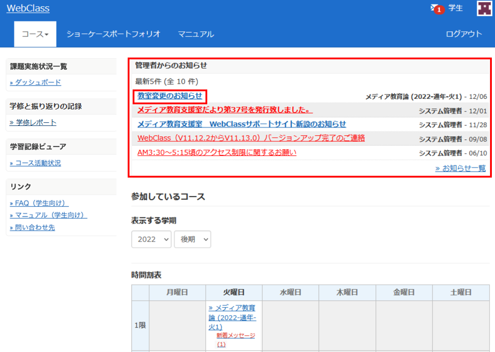Open メディア教育支援室だより第37号 announcement
Image resolution: width=495 pixels, height=352 pixels.
pos(225,110)
